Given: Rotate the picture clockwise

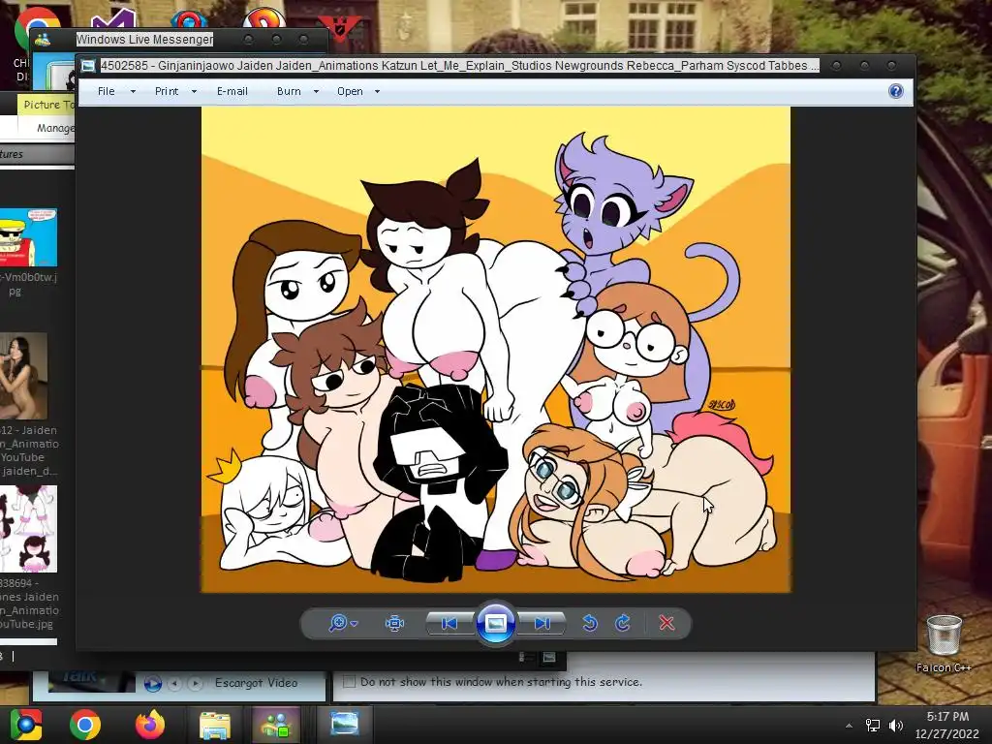Looking at the screenshot, I should click(623, 623).
